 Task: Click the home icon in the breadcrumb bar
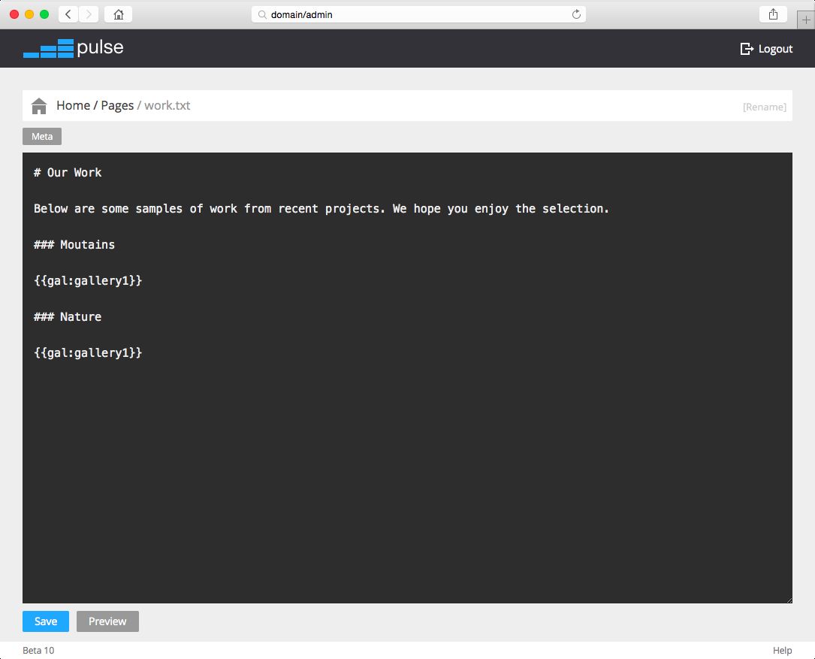38,105
